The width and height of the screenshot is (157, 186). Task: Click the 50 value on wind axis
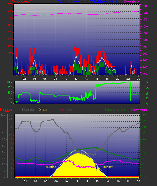point(10,4)
